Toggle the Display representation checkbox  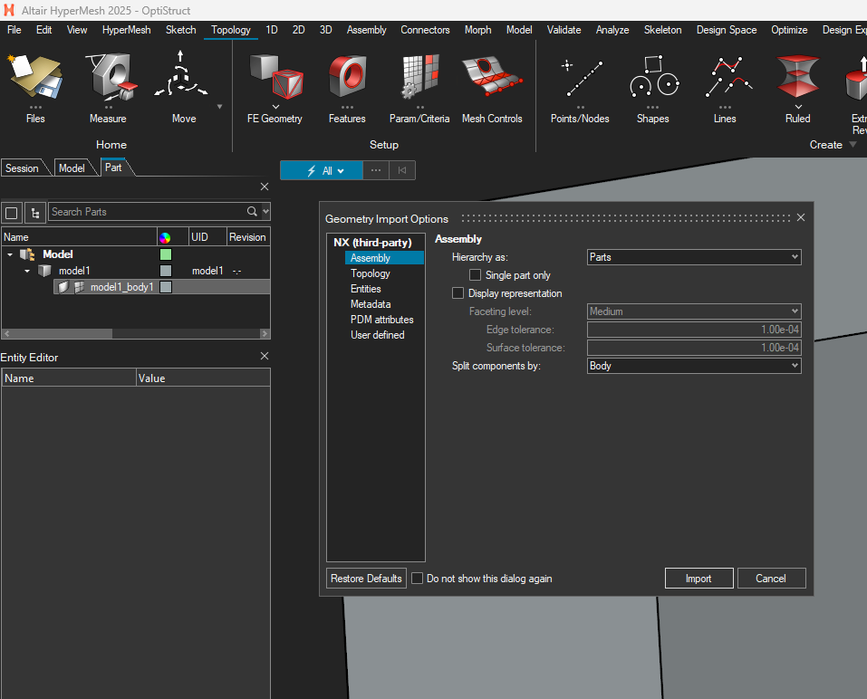pyautogui.click(x=458, y=293)
